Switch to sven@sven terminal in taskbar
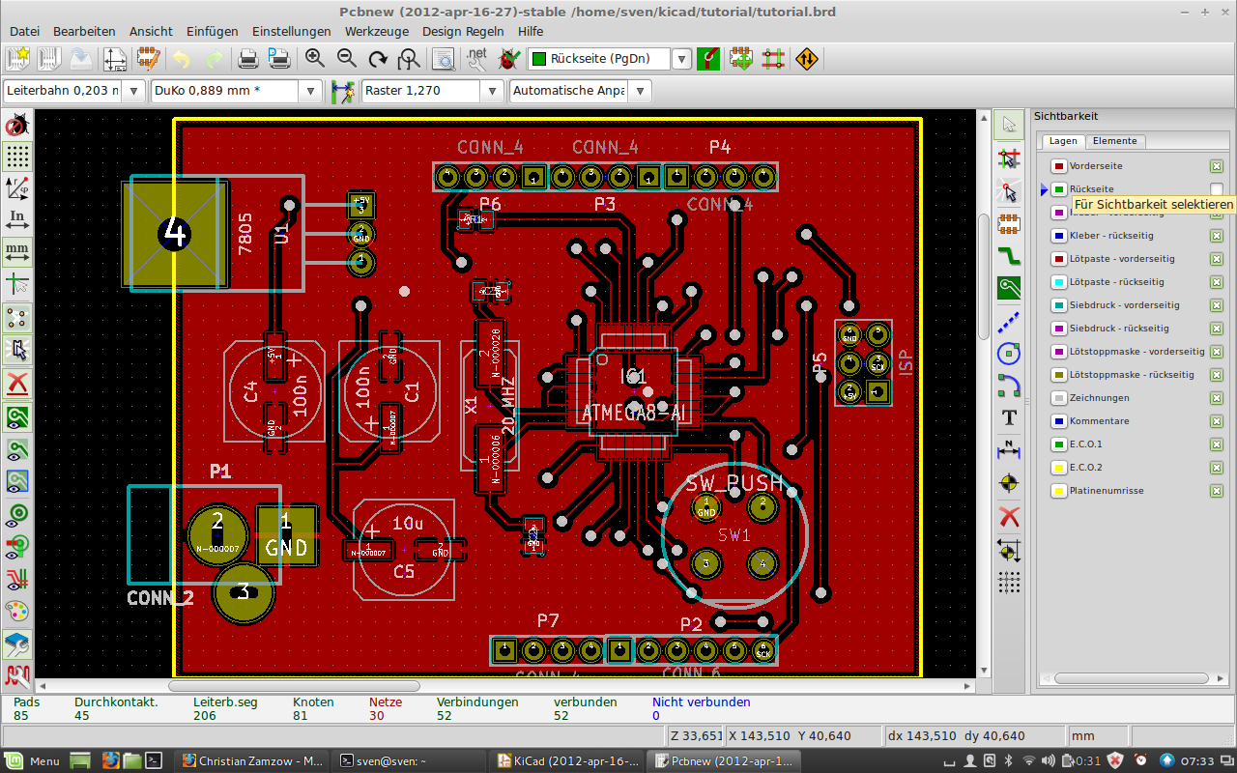 pos(411,760)
